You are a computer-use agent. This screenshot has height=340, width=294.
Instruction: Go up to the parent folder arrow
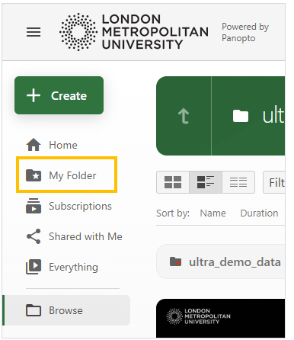pos(184,116)
